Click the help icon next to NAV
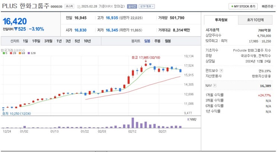The image size is (277, 152). tap(215, 86)
